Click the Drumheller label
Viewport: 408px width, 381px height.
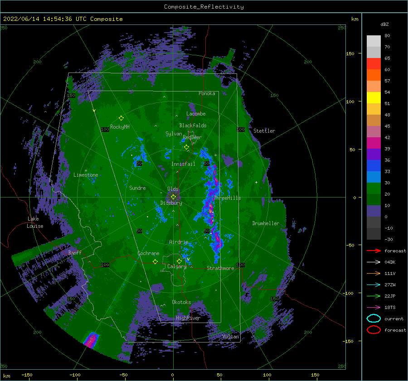266,223
